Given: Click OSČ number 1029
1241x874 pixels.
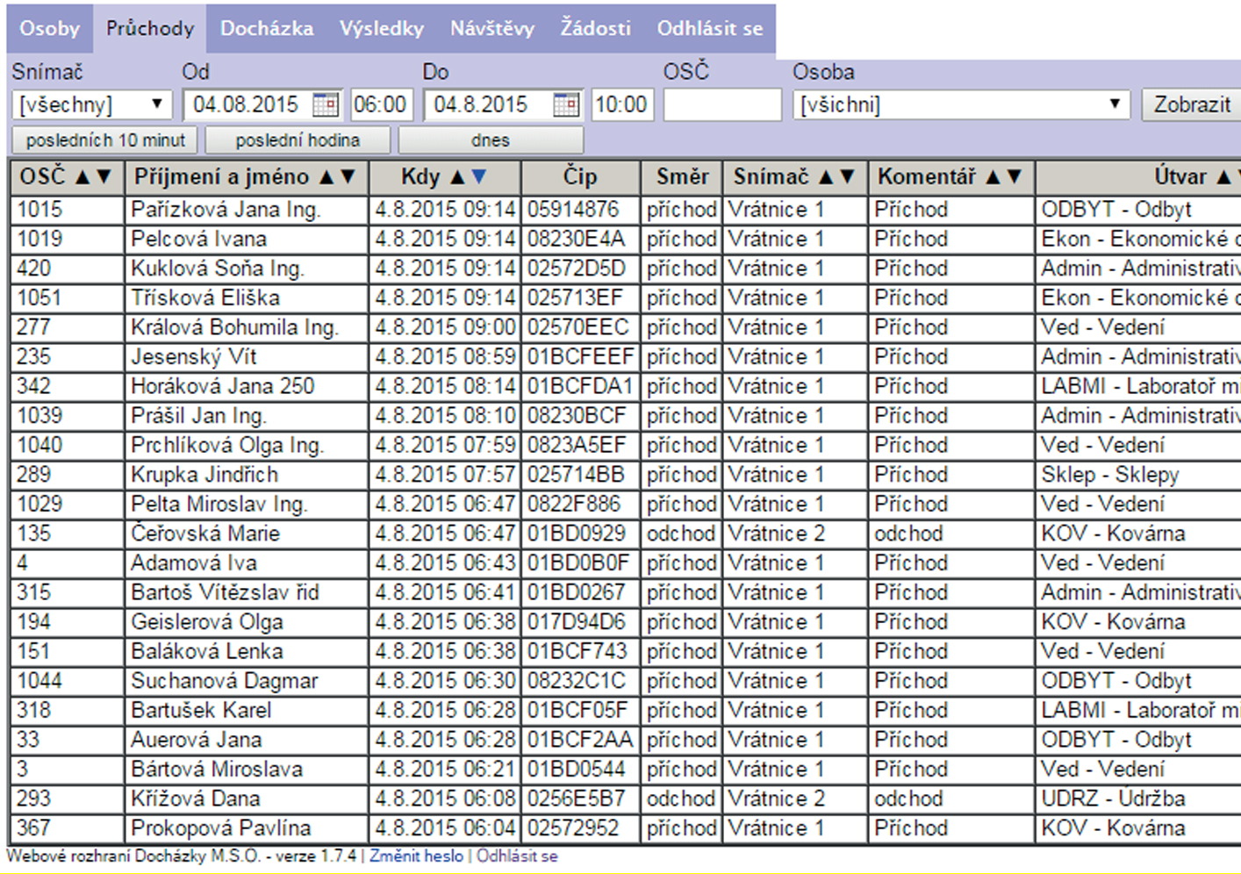Looking at the screenshot, I should (x=39, y=505).
